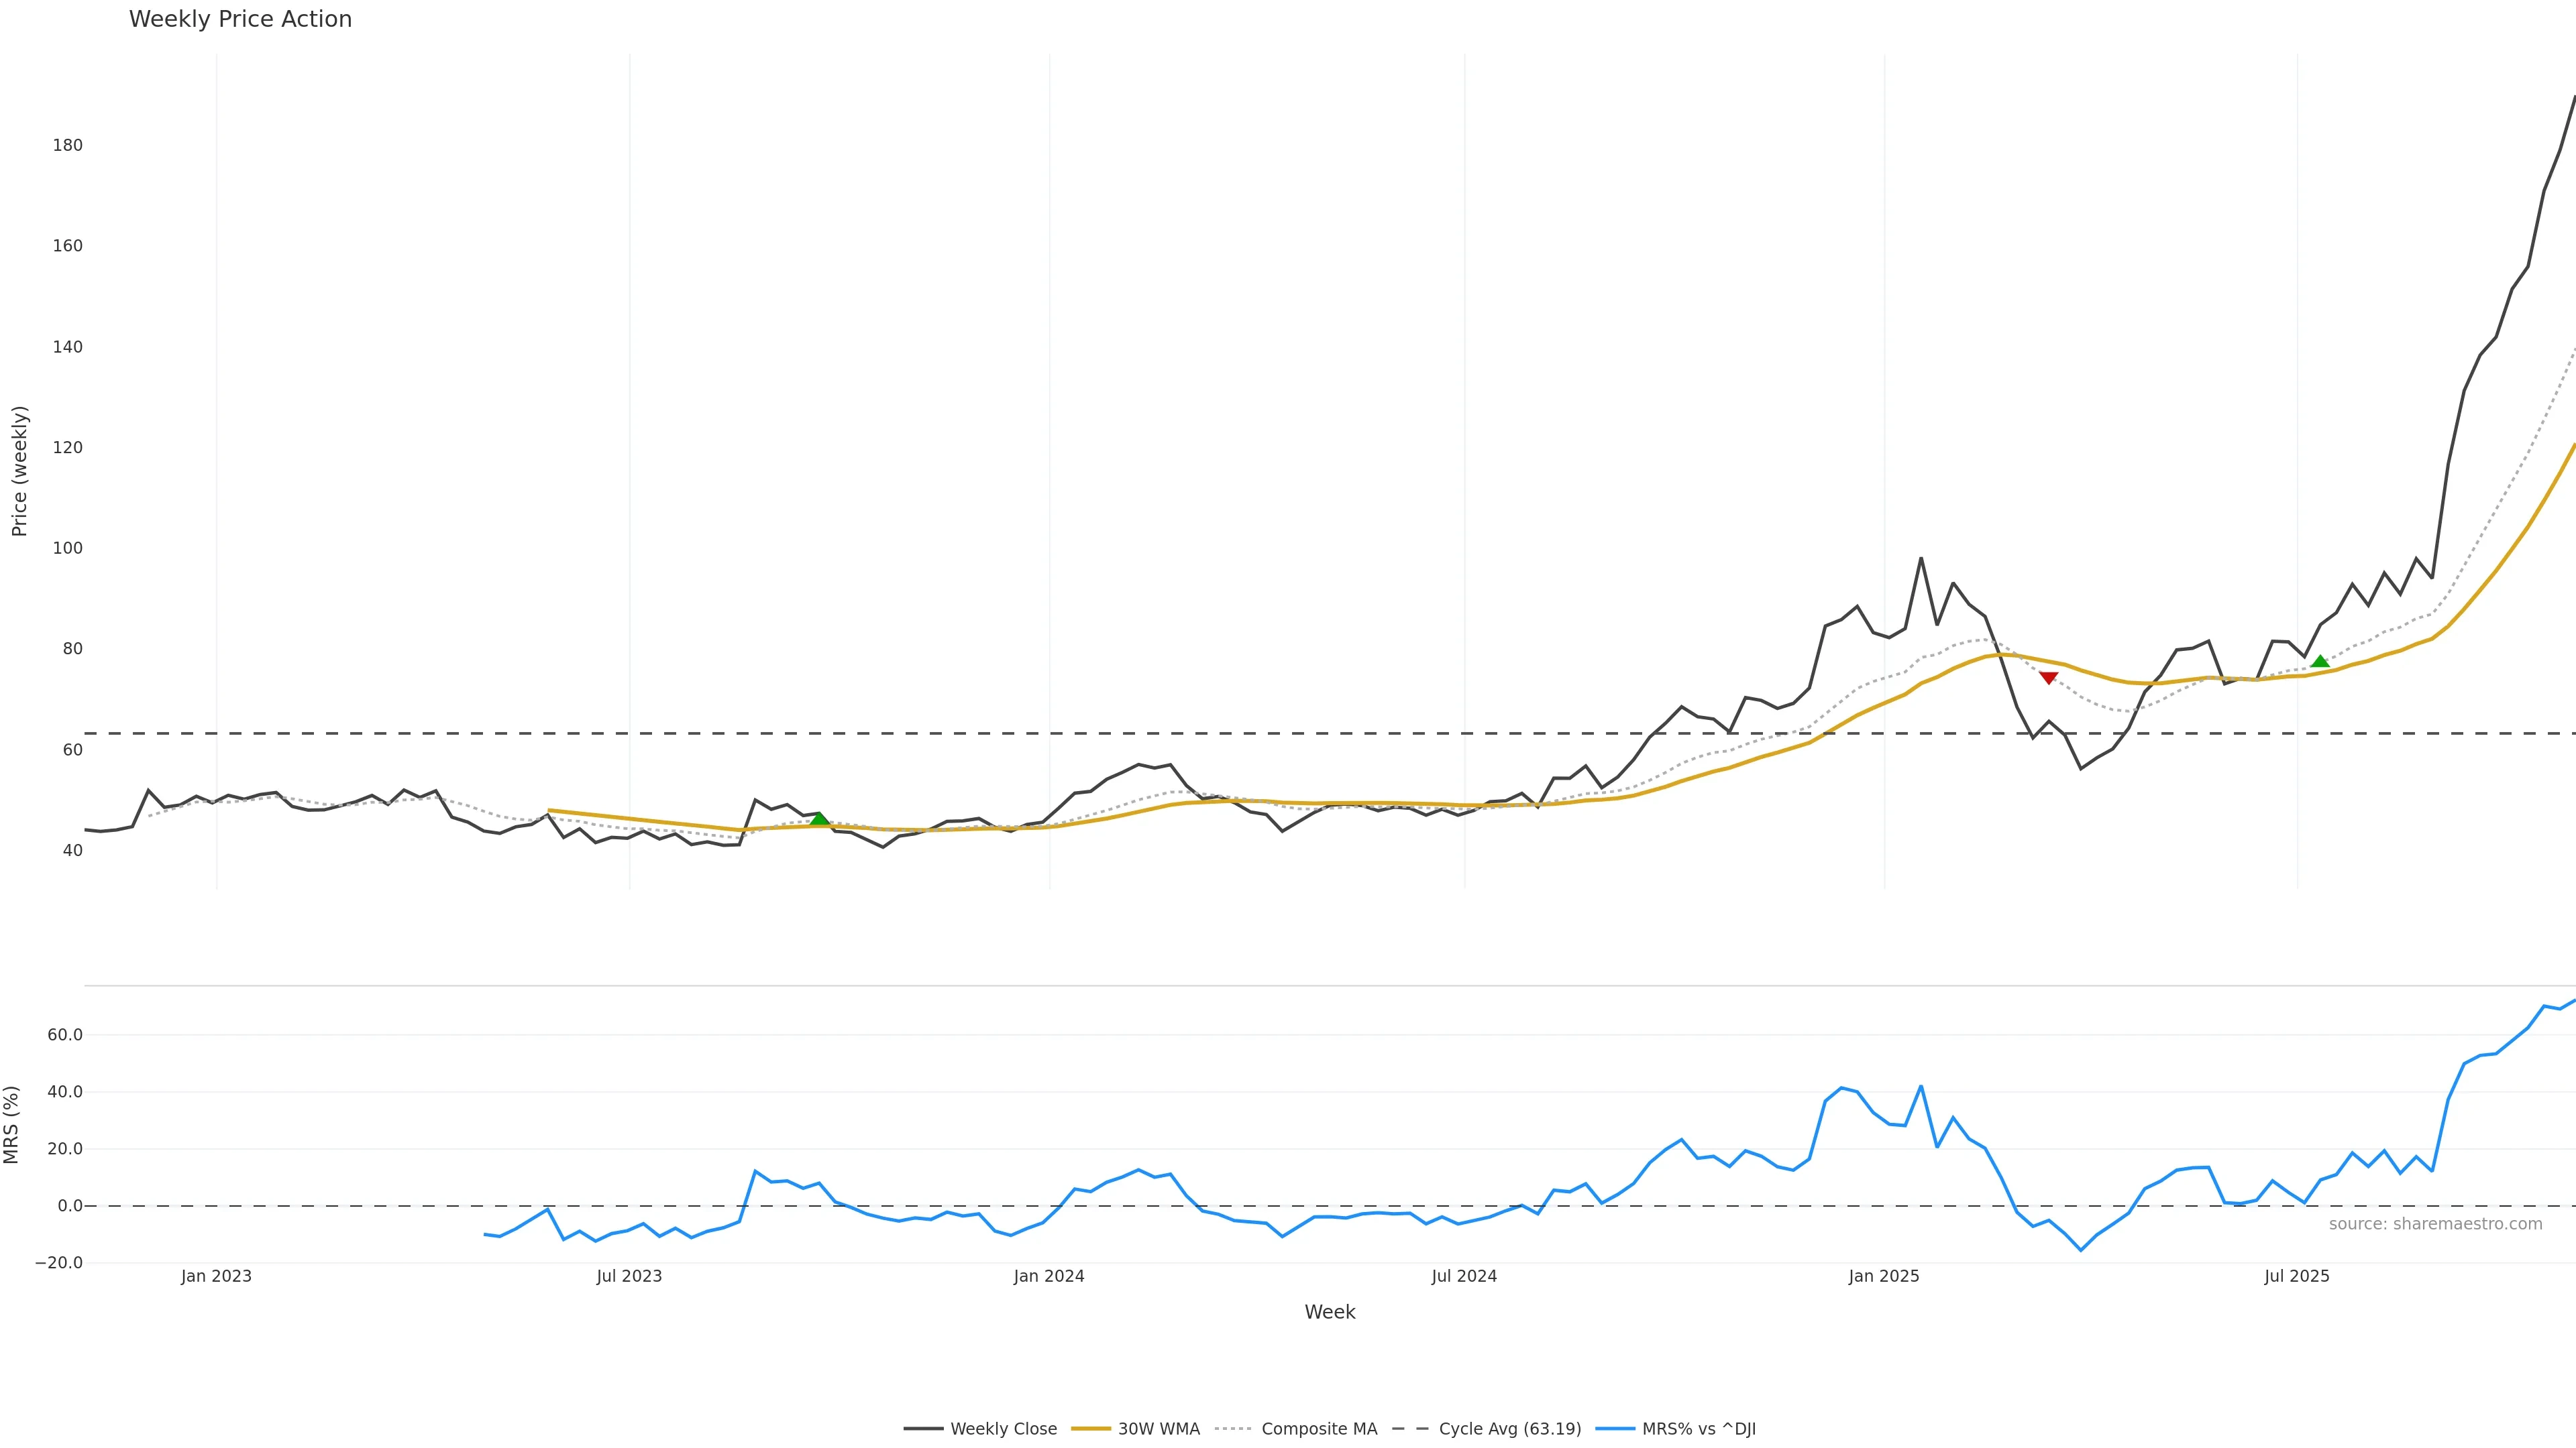Screen dimensions: 2576x1448
Task: Click the MRS (%) y-axis title
Action: 12,1124
